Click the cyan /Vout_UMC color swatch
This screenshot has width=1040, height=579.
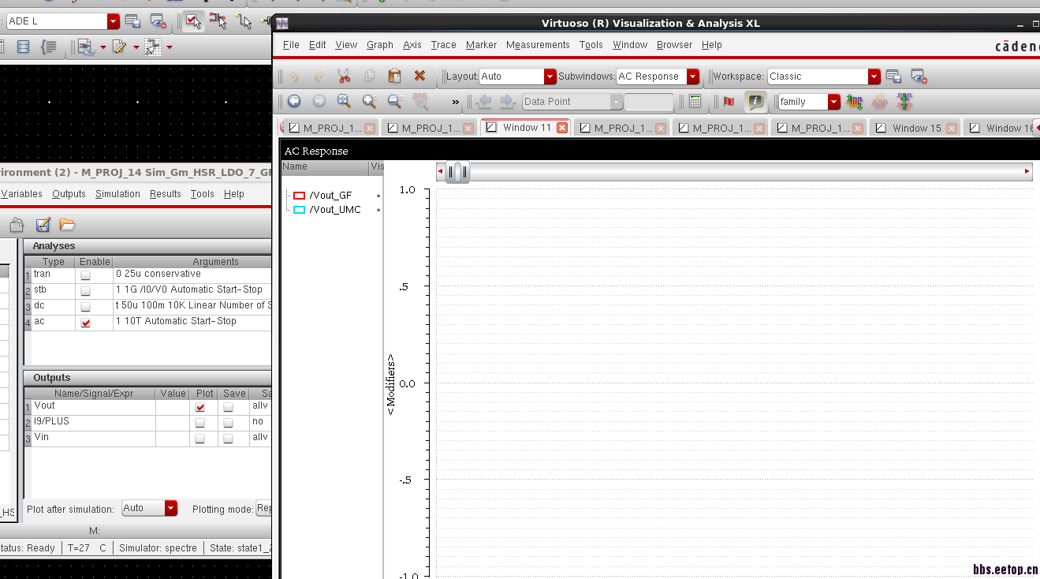(x=299, y=210)
